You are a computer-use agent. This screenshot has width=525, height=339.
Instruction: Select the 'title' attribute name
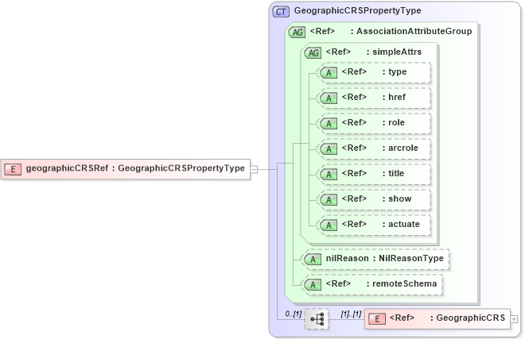tap(396, 173)
